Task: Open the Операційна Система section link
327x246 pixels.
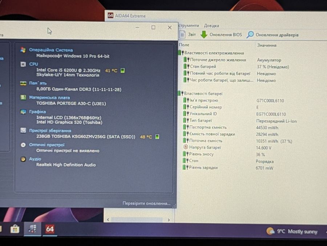Action: (51, 50)
